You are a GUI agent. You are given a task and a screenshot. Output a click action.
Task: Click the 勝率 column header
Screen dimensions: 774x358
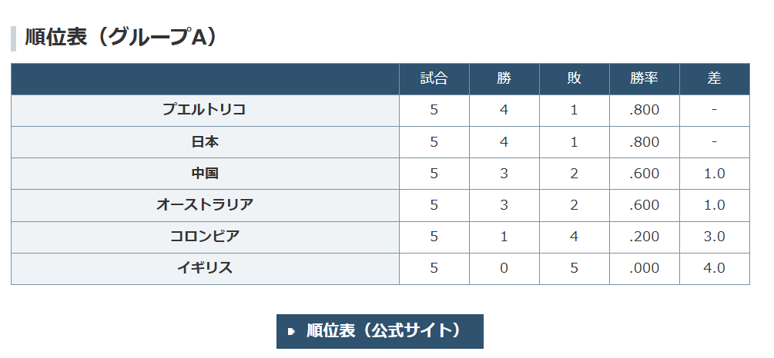644,78
